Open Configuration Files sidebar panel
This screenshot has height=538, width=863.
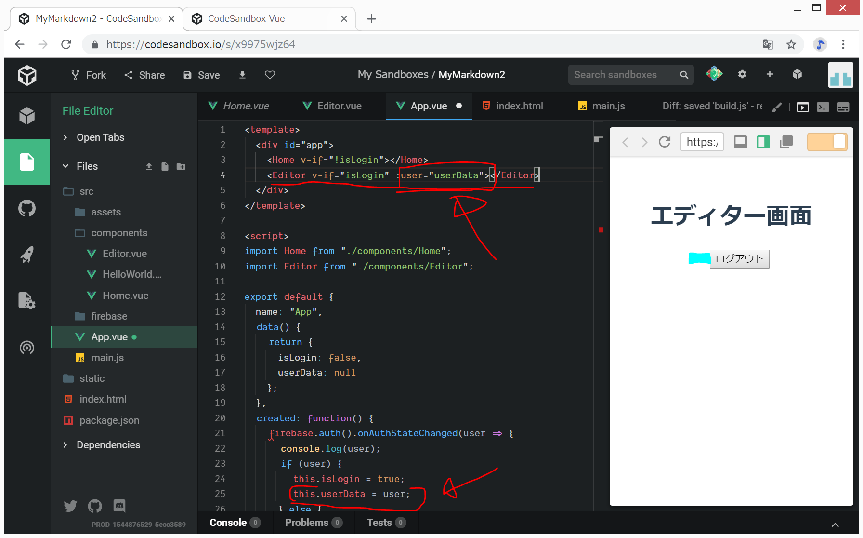[x=27, y=300]
